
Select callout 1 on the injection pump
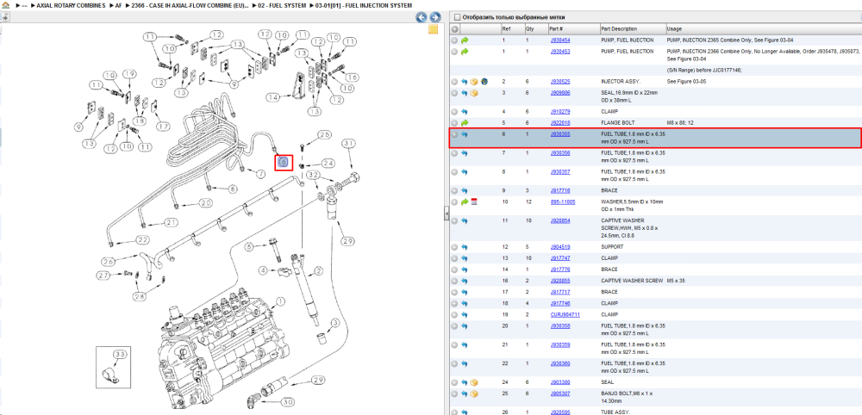[x=280, y=301]
